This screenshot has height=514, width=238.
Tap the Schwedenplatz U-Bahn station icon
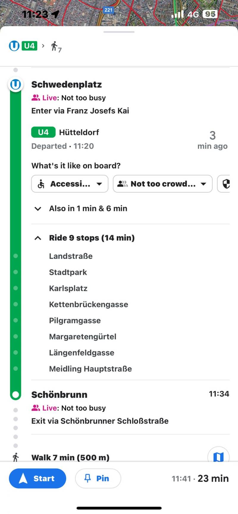15,85
